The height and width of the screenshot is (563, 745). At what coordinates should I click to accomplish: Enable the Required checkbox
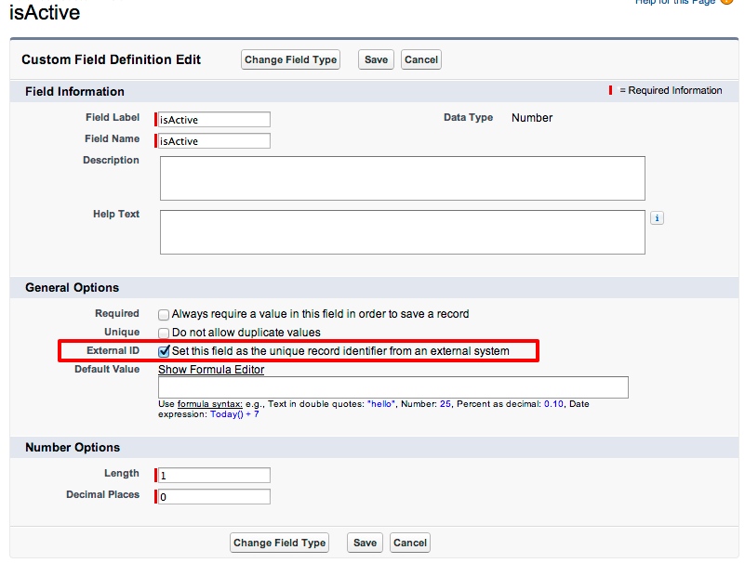pyautogui.click(x=164, y=315)
